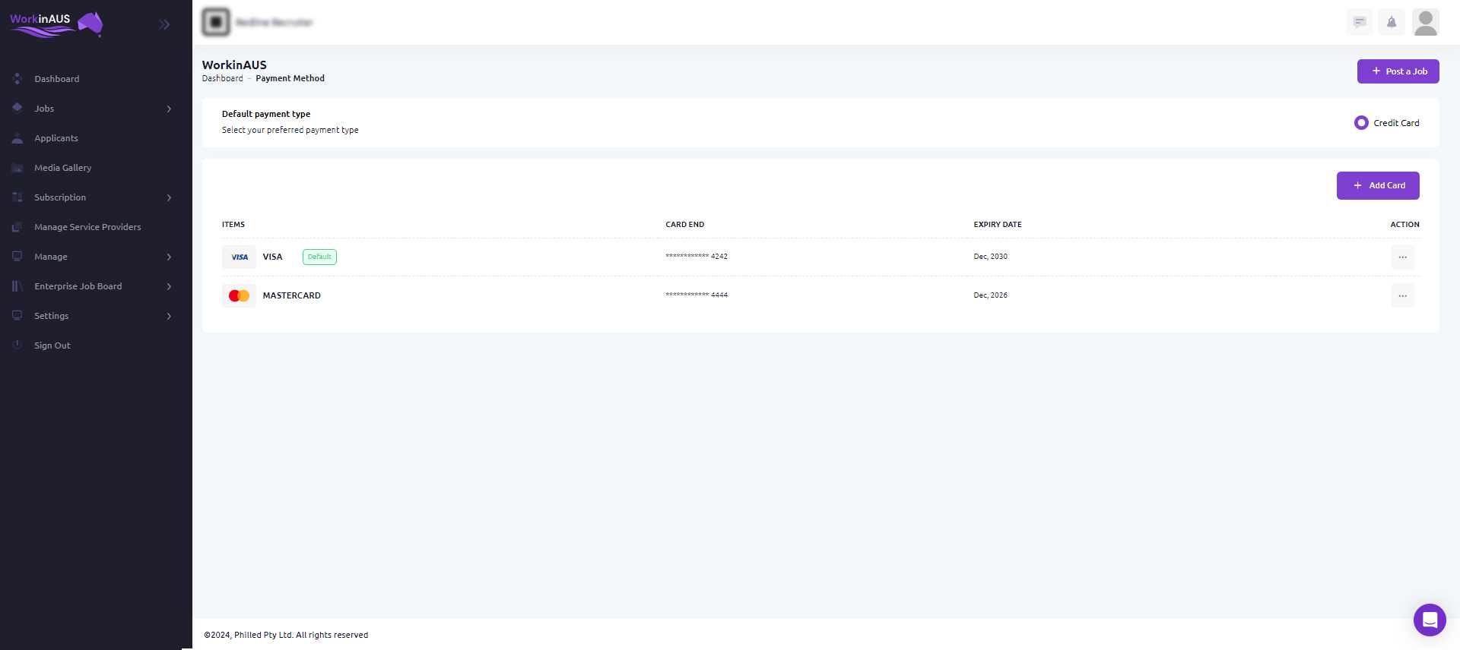Open Enterprise Job Board menu item

pos(78,286)
